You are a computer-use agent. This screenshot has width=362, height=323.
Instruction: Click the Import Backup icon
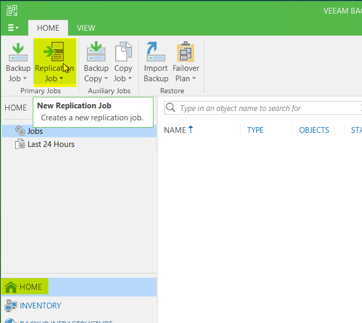pos(156,52)
